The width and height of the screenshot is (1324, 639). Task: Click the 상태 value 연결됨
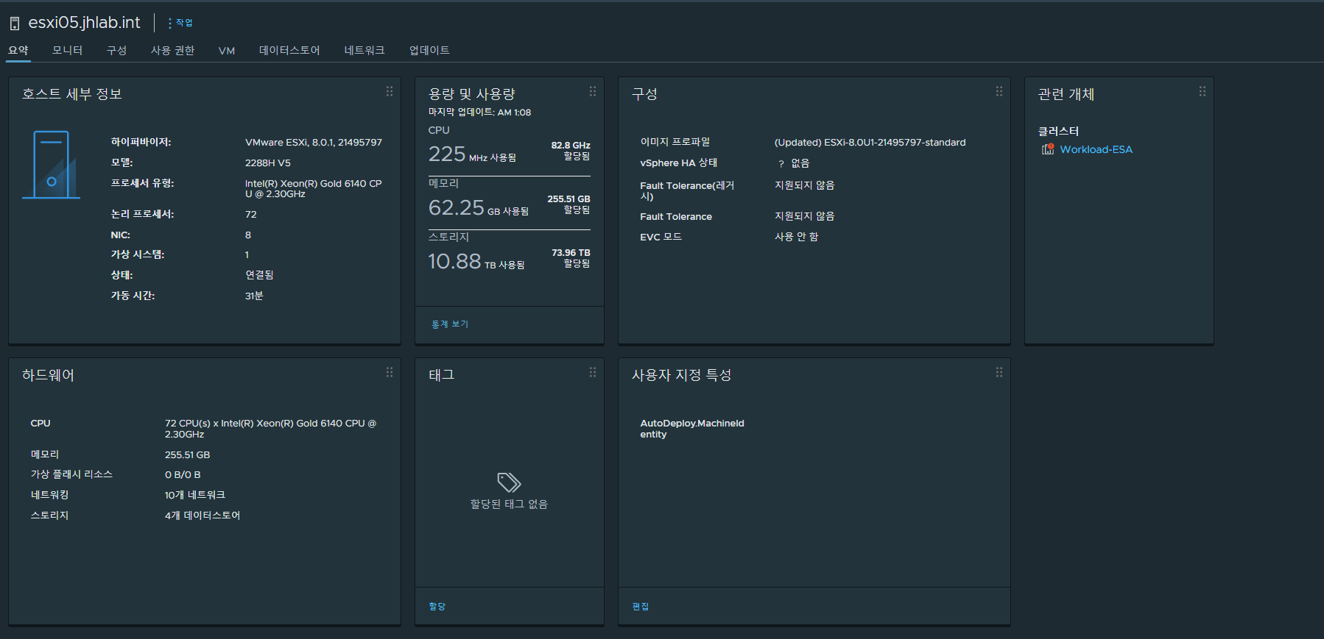259,275
